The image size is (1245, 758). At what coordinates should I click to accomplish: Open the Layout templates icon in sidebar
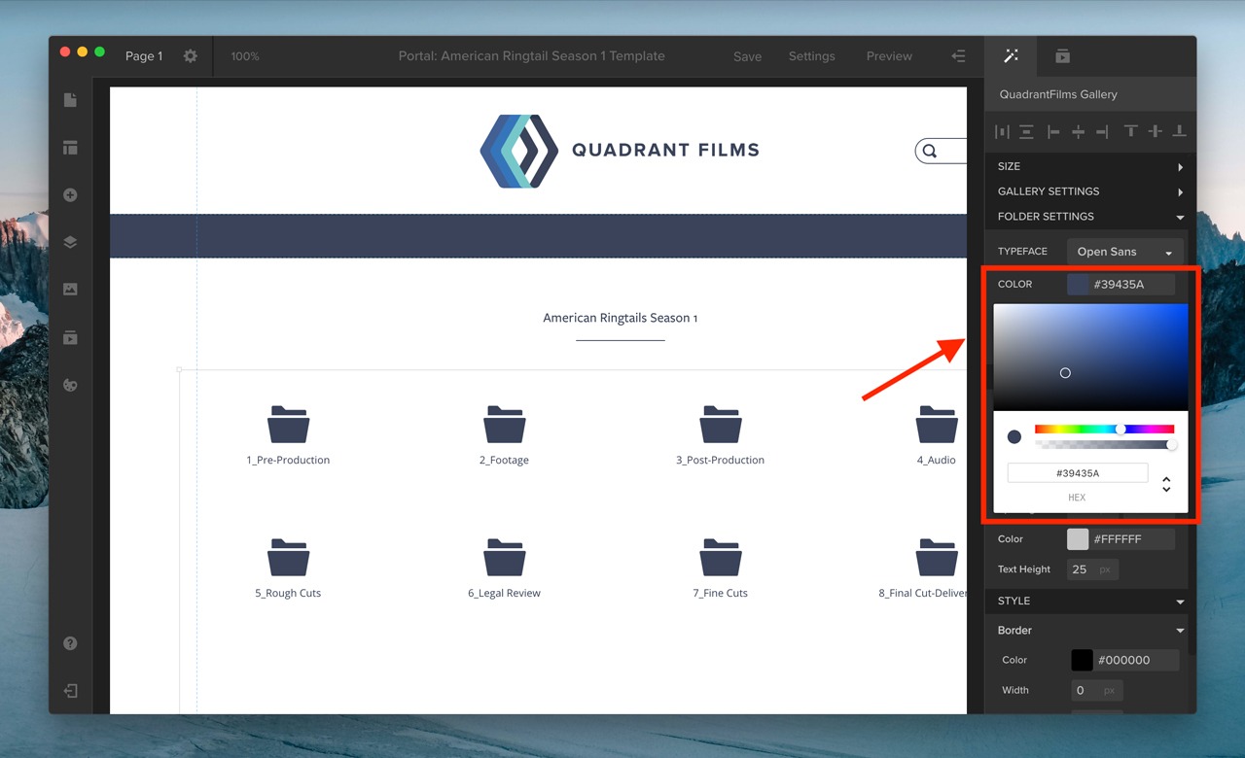pos(70,148)
